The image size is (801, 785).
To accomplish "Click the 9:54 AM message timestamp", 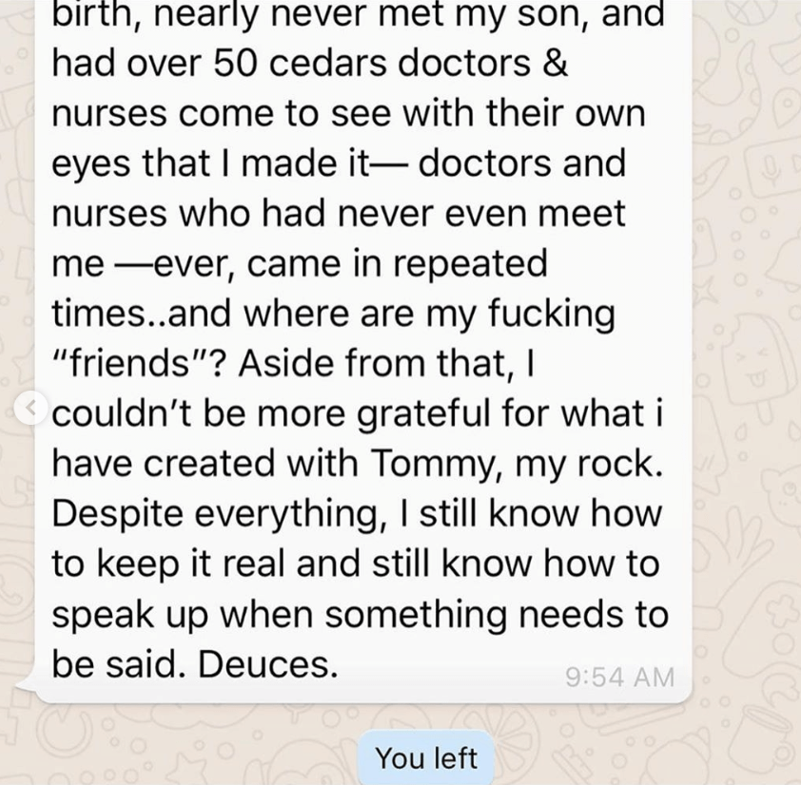I will point(619,678).
